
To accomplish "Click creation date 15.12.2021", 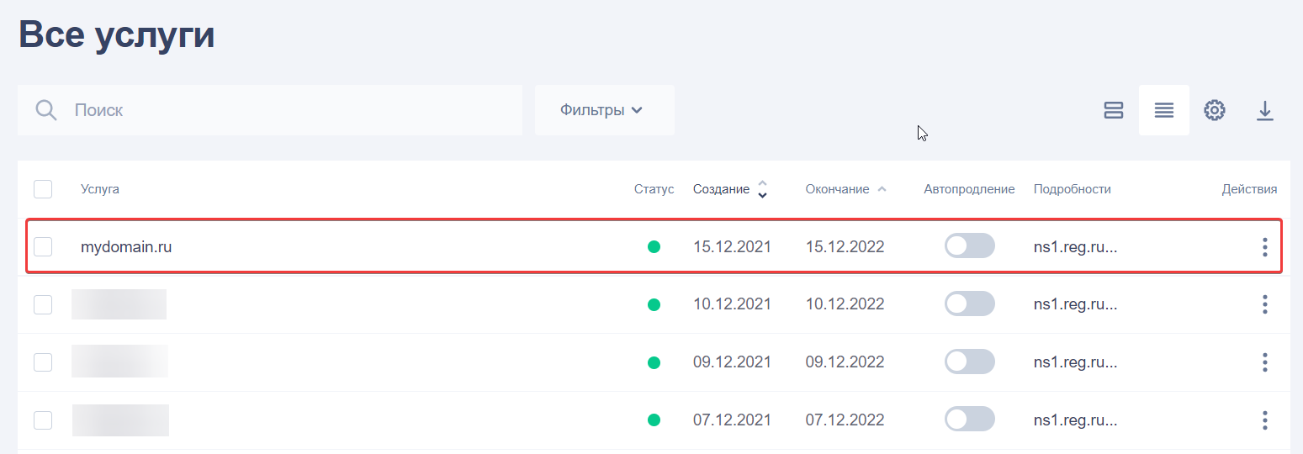I will point(732,247).
